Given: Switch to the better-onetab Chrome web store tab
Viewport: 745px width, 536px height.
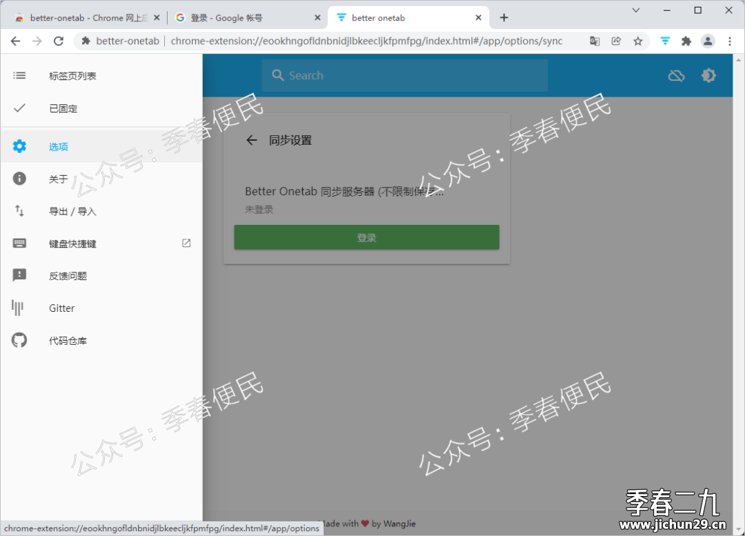Looking at the screenshot, I should (88, 17).
